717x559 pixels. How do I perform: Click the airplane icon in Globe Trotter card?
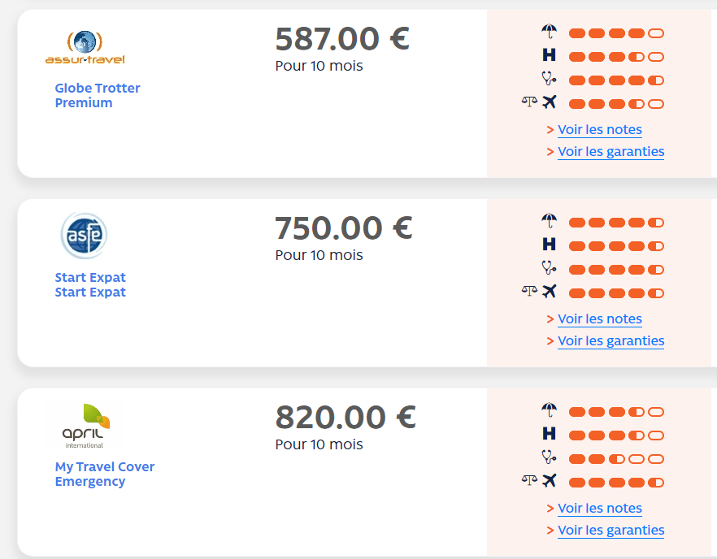click(550, 102)
